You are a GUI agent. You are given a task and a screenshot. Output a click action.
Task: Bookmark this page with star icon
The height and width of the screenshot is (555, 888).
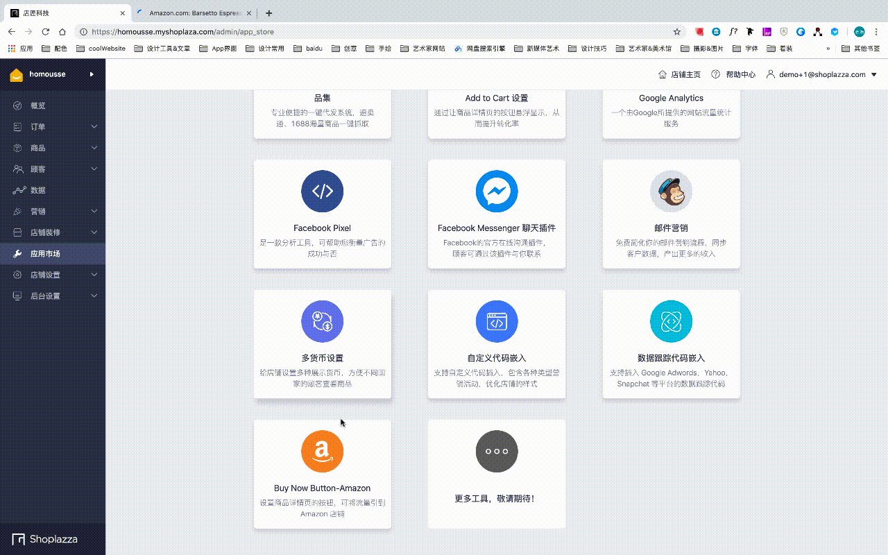pos(677,32)
